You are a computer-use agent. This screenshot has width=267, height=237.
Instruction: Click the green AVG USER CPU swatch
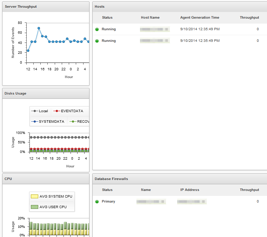point(34,207)
